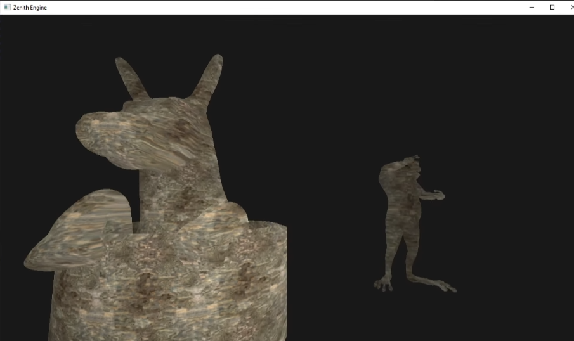Maximize the Zenith Engine window

[552, 8]
